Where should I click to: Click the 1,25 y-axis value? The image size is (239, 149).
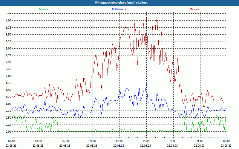point(9,97)
